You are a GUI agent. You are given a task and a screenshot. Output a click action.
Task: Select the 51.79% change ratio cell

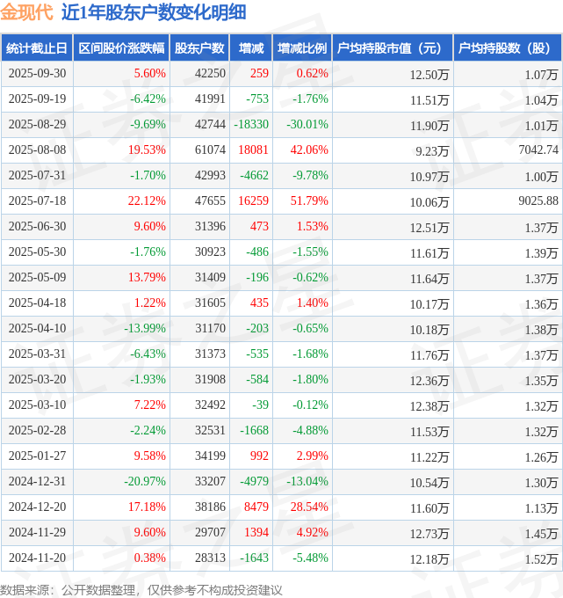click(309, 201)
